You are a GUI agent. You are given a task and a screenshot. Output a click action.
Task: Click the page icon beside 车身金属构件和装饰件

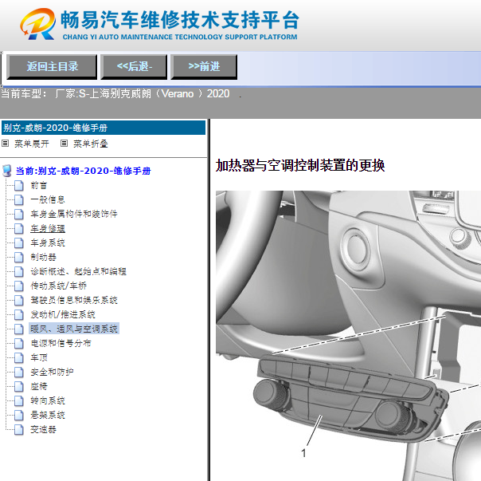tap(18, 214)
